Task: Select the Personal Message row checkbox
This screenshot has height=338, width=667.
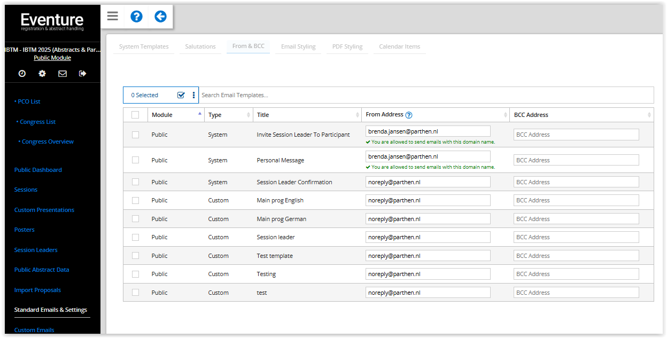Action: (135, 160)
